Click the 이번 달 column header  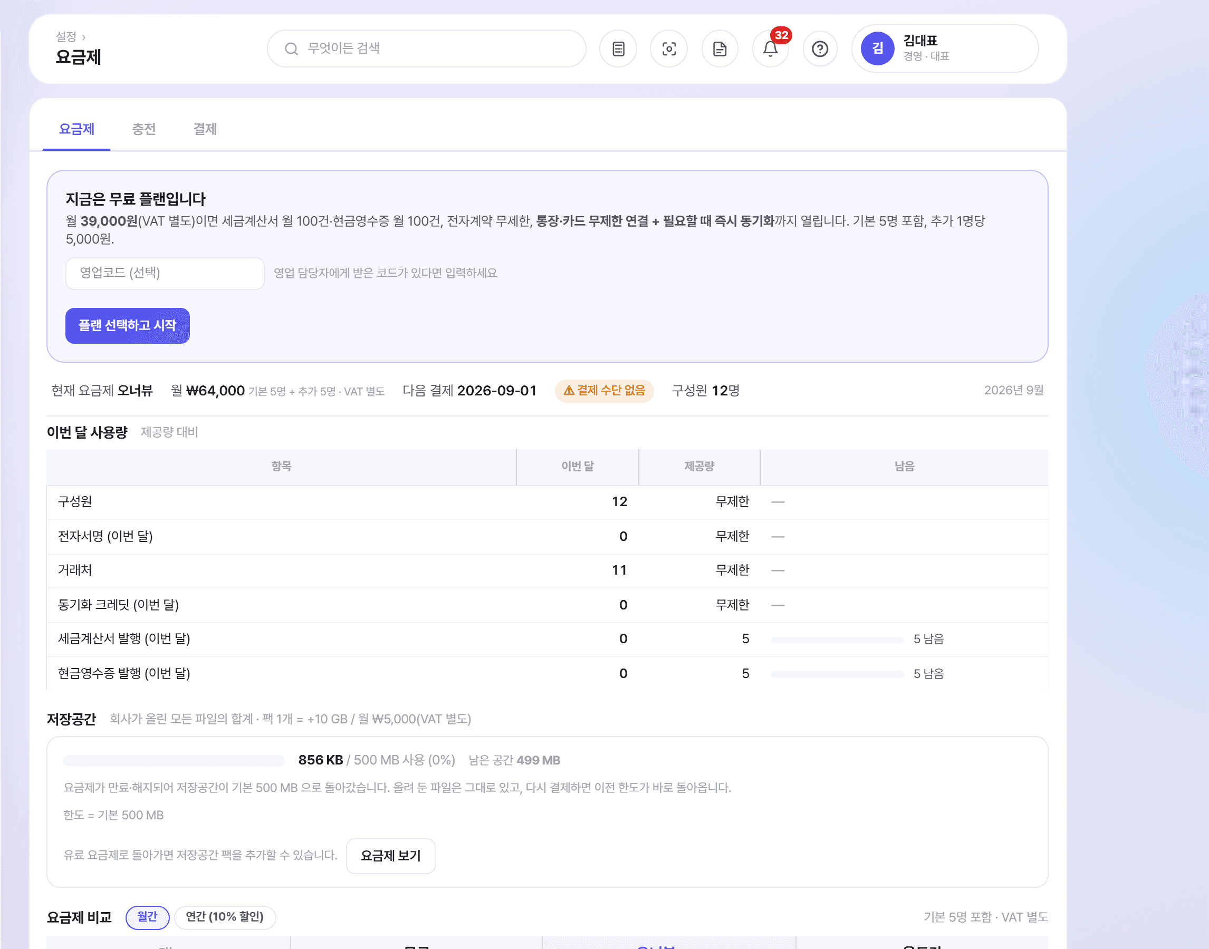[x=578, y=467]
